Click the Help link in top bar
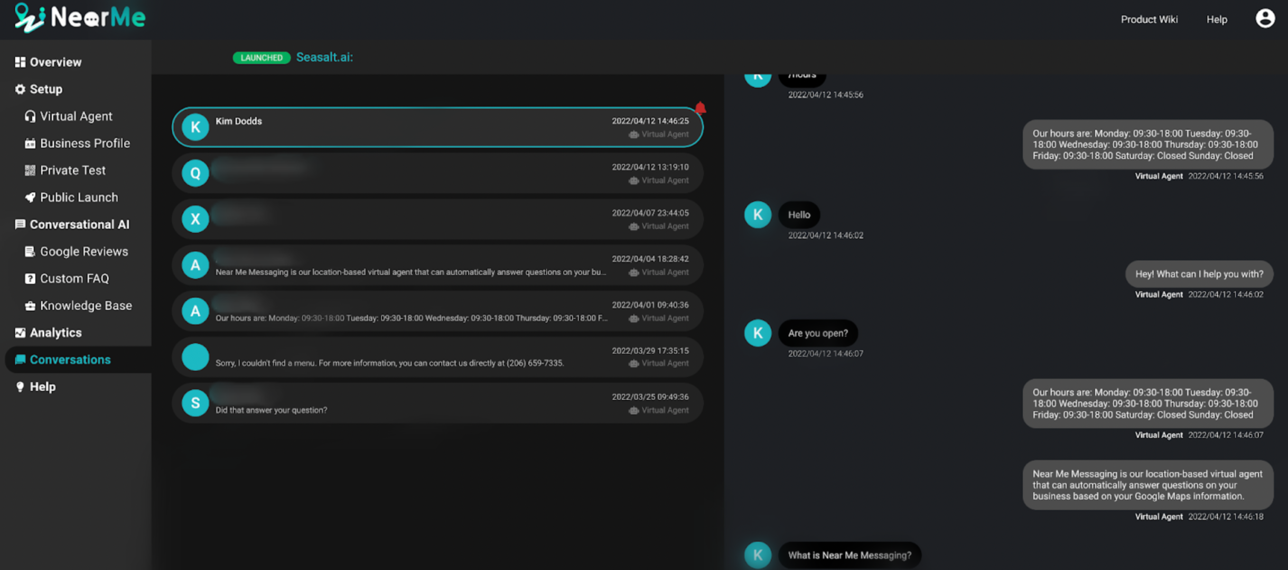 pos(1217,20)
